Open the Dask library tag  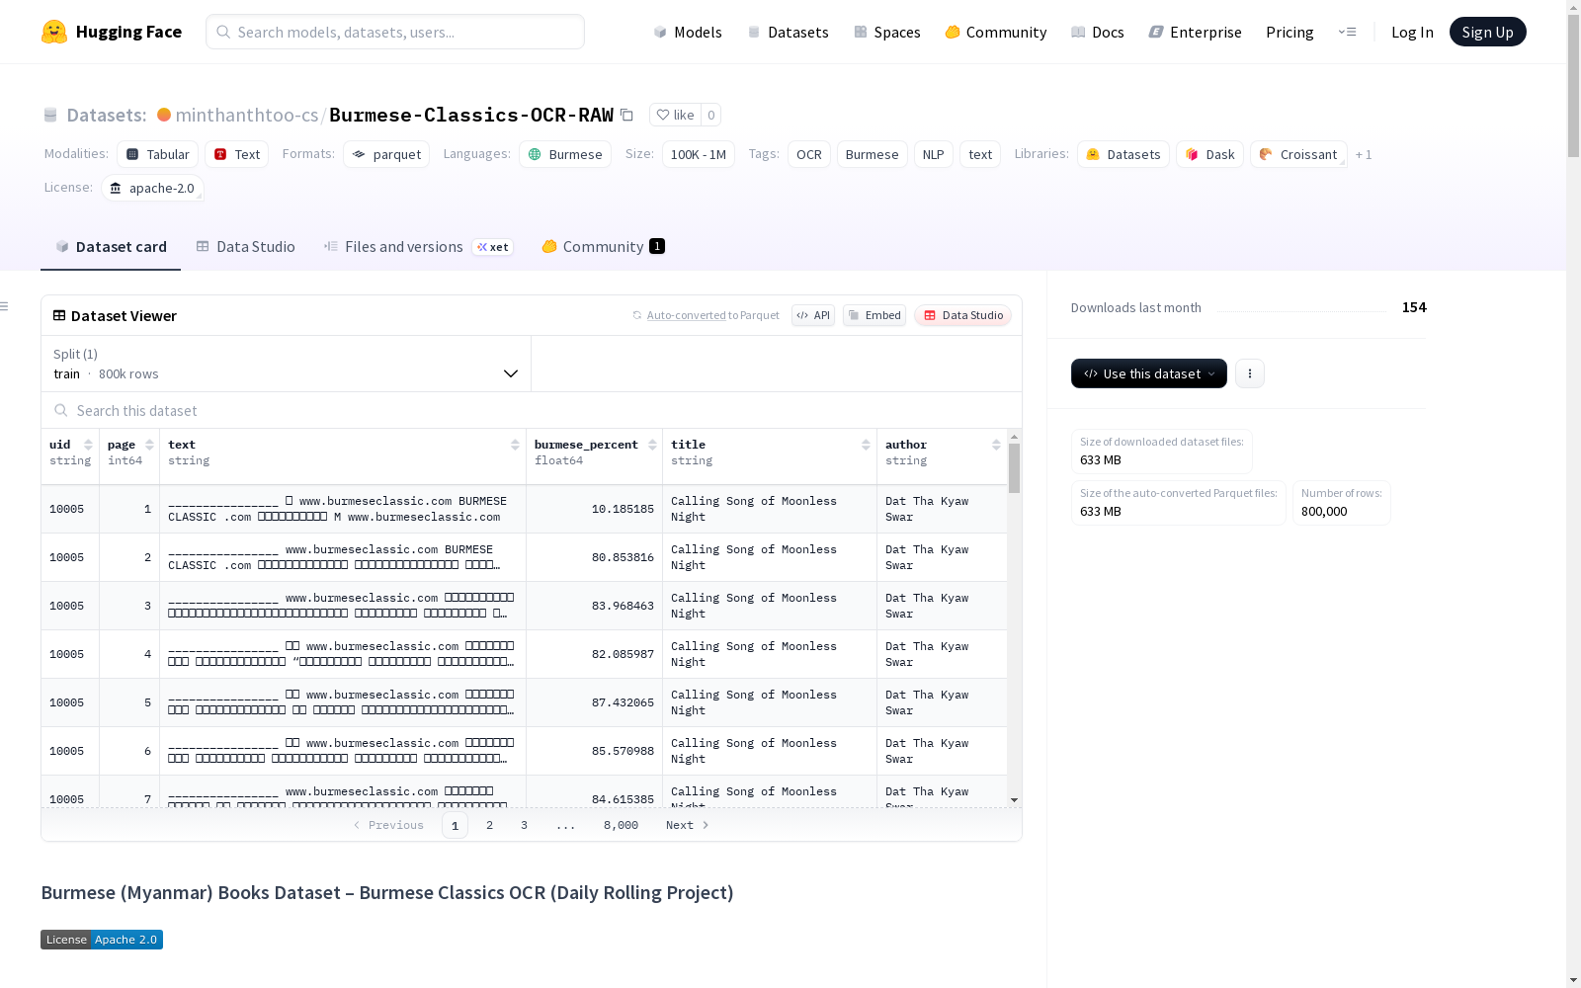coord(1210,154)
